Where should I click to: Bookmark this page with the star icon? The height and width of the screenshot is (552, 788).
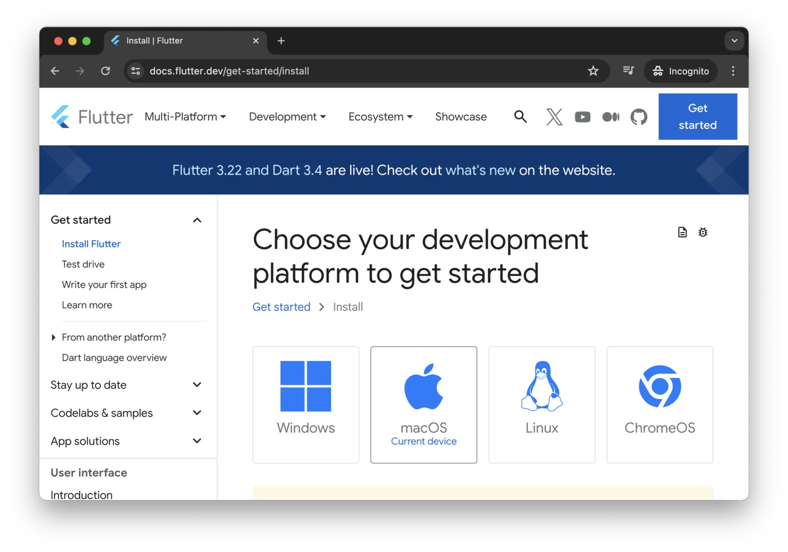point(593,71)
